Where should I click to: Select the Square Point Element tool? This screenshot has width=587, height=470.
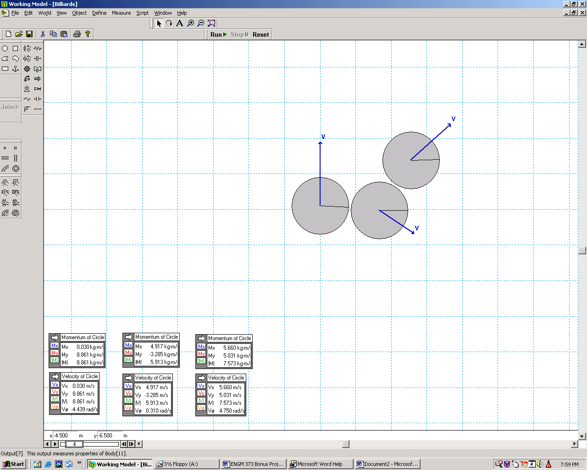tap(16, 148)
